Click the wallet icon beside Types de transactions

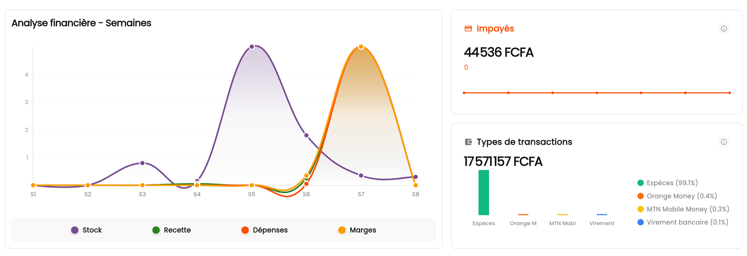pos(468,142)
